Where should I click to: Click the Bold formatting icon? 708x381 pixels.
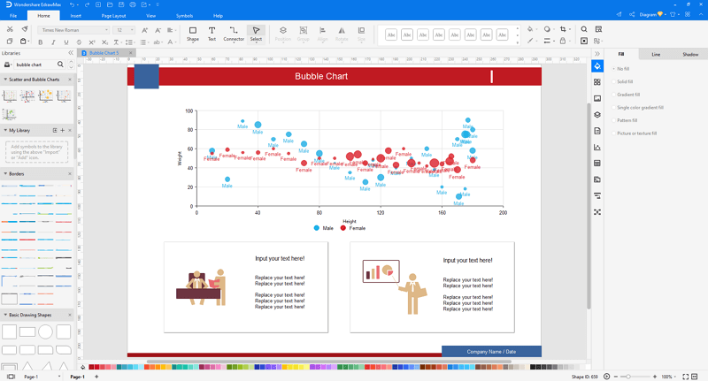40,42
